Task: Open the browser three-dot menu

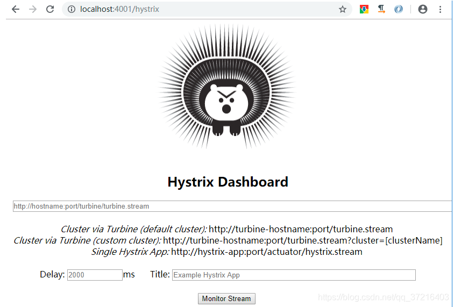Action: pyautogui.click(x=440, y=9)
